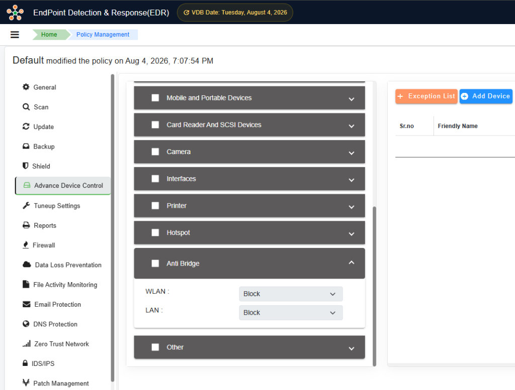Image resolution: width=515 pixels, height=390 pixels.
Task: Click the Tuneup Settings wrench icon
Action: pyautogui.click(x=26, y=205)
